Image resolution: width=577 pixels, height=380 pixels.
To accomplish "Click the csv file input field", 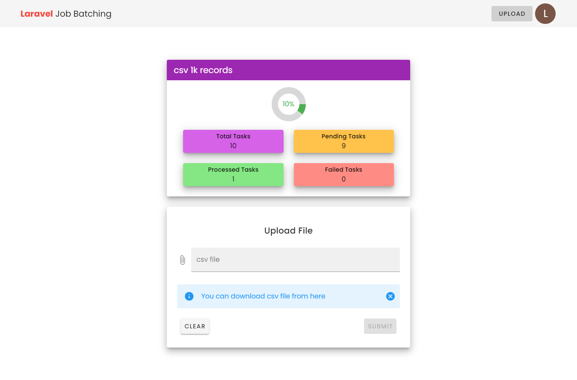I will click(295, 260).
